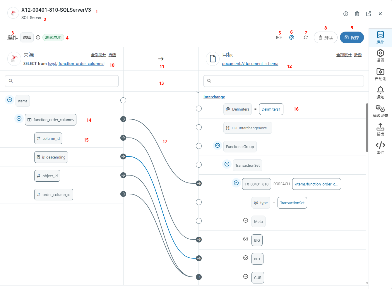The width and height of the screenshot is (392, 289).
Task: Toggle mapping circle next to Delimiters row
Action: (x=199, y=109)
